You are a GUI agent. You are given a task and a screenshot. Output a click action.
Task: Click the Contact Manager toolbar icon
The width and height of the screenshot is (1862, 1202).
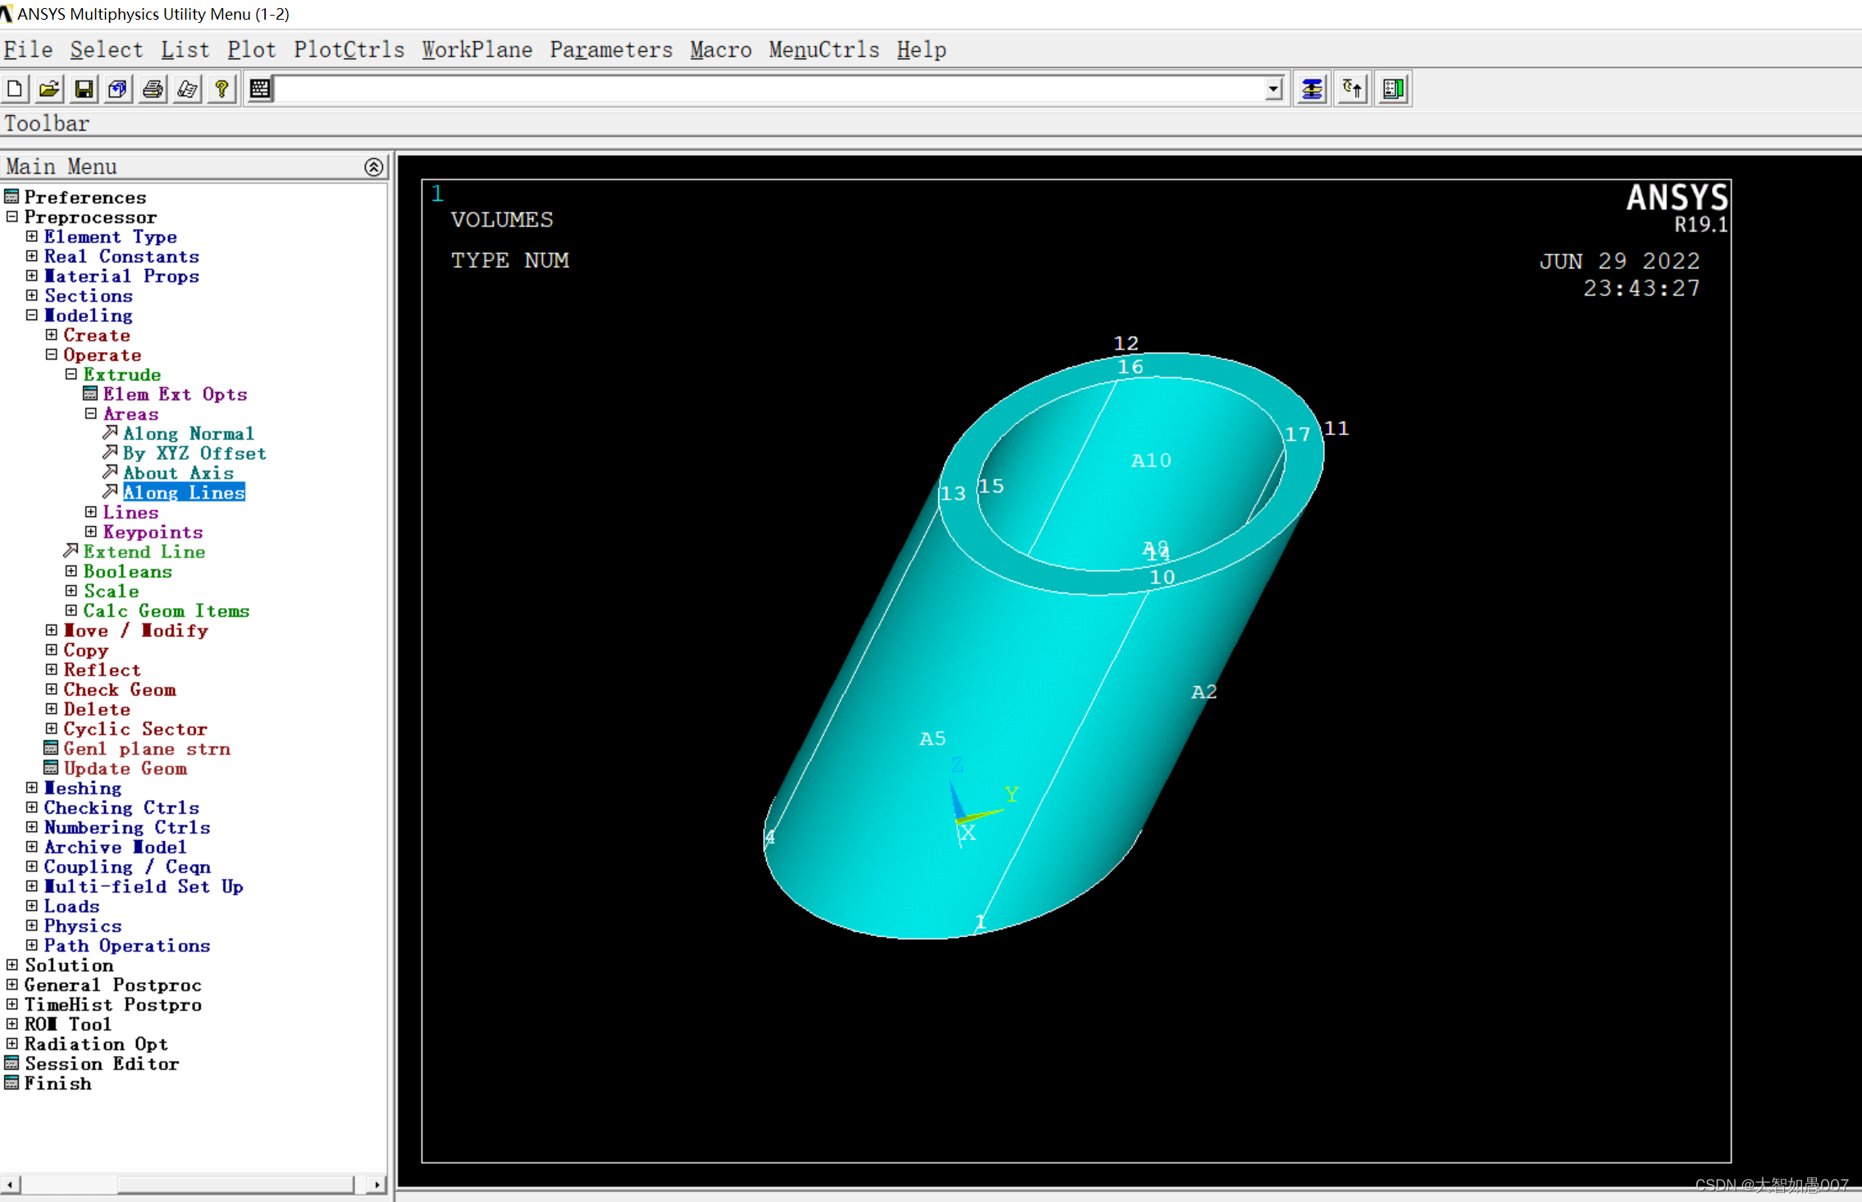coord(1394,89)
